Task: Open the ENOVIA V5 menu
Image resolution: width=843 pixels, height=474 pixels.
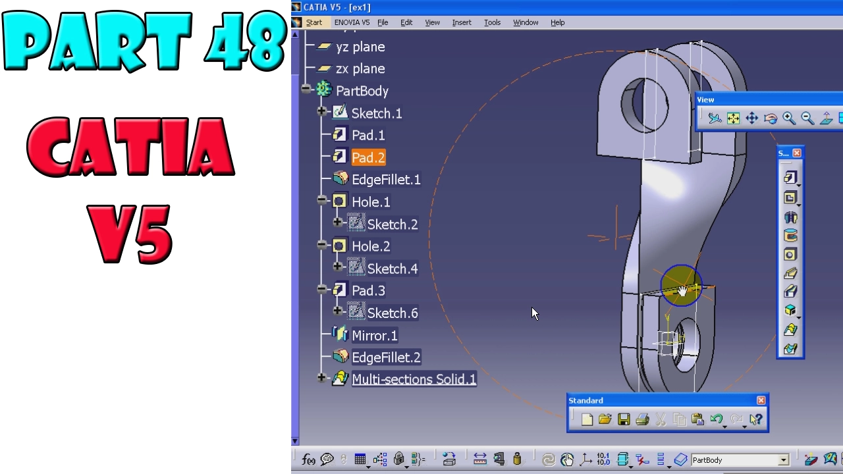Action: pyautogui.click(x=352, y=22)
